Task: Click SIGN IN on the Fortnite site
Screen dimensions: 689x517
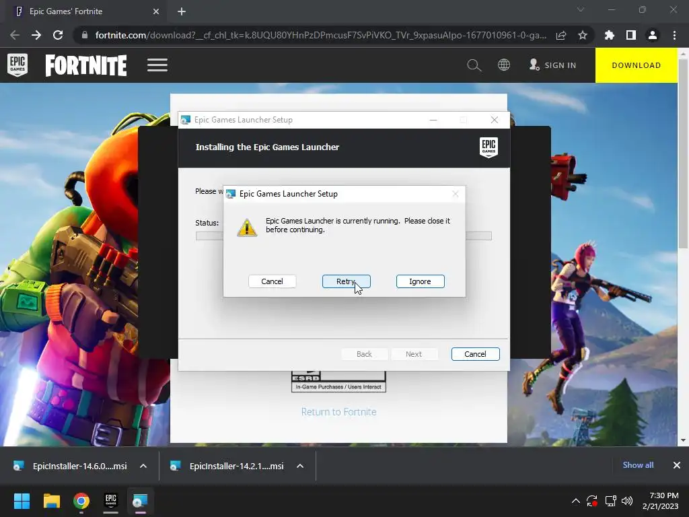Action: pyautogui.click(x=553, y=65)
